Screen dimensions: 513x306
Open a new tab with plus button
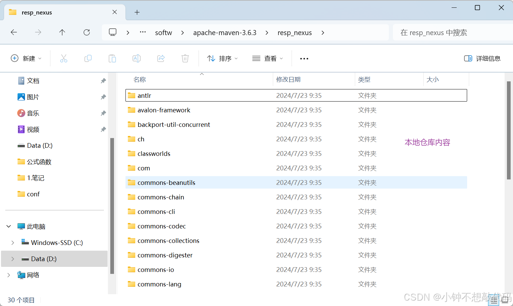coord(137,12)
